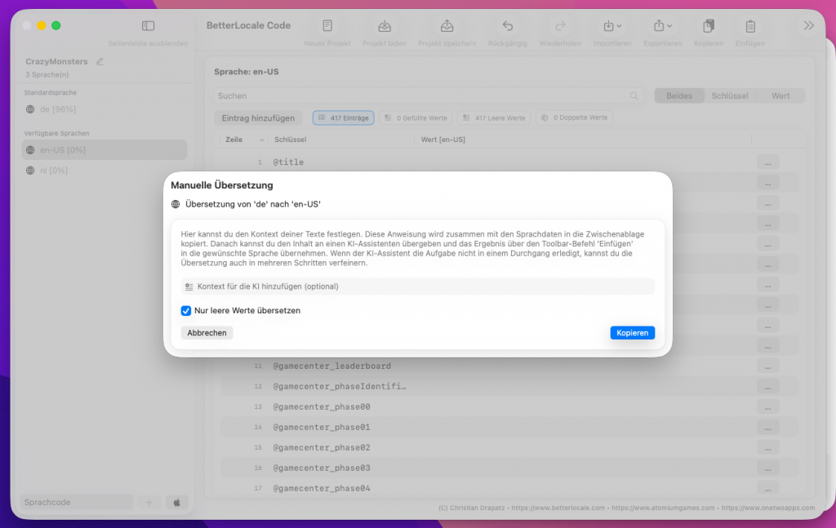This screenshot has width=836, height=528.
Task: Click the Projekt laden icon
Action: (x=385, y=26)
